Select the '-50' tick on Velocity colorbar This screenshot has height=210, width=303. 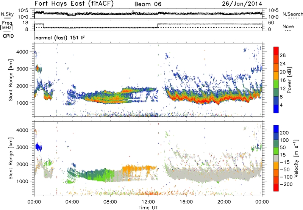[x=285, y=169]
